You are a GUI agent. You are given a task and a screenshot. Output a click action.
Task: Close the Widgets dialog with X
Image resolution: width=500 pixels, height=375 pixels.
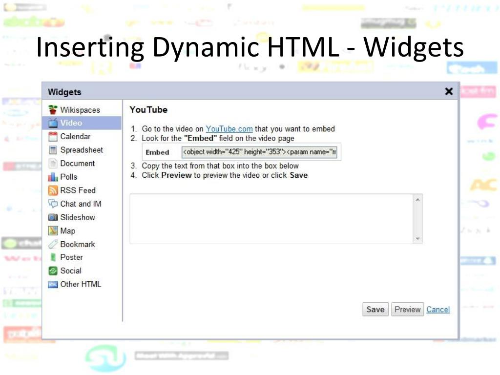click(449, 91)
